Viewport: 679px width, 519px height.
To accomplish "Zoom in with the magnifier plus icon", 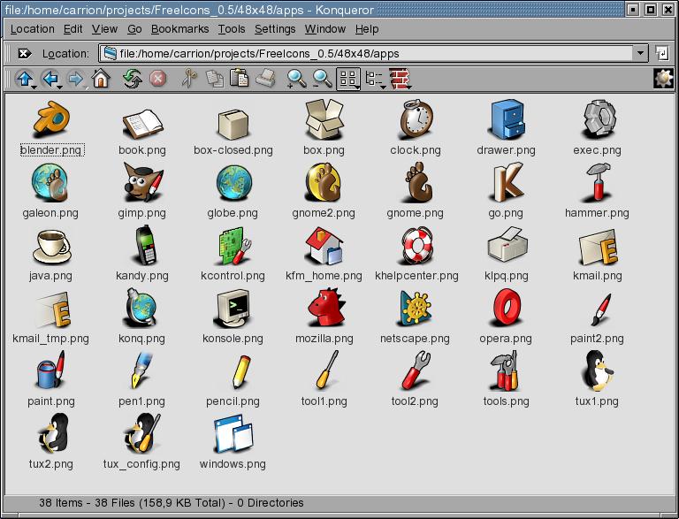I will [297, 79].
